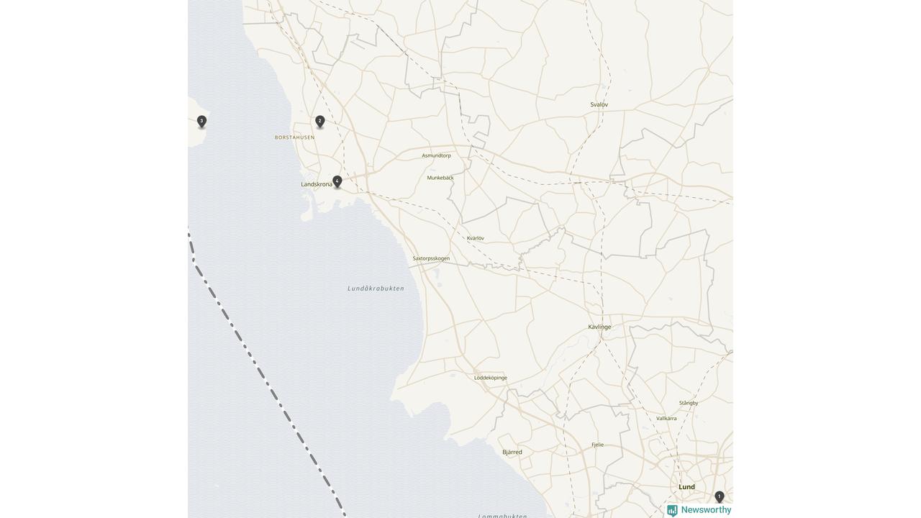Click the Kvärlöv village label
The image size is (921, 518).
coord(476,238)
